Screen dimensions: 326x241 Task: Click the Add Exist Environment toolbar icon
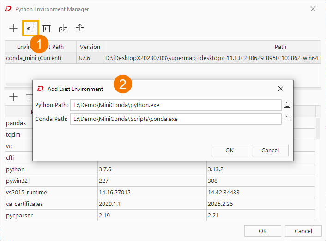(30, 28)
